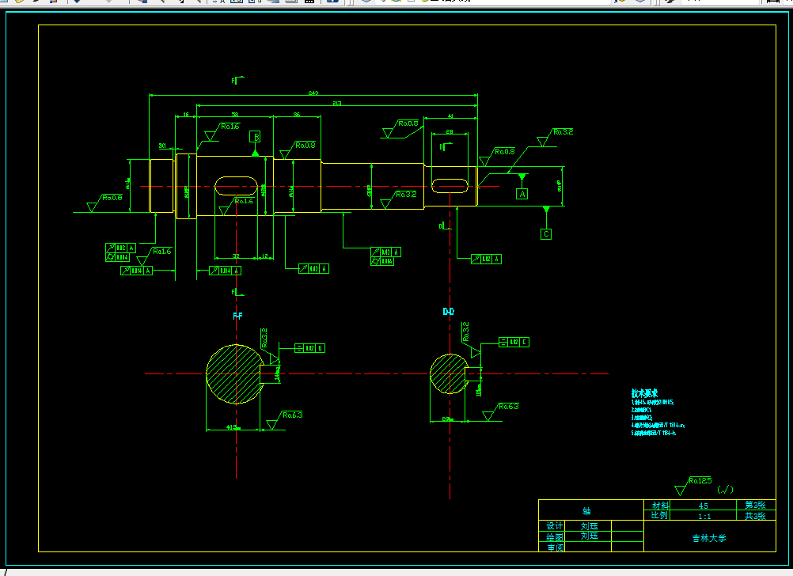
Task: Select the name 刘廷 in 设计 row
Action: (x=589, y=526)
